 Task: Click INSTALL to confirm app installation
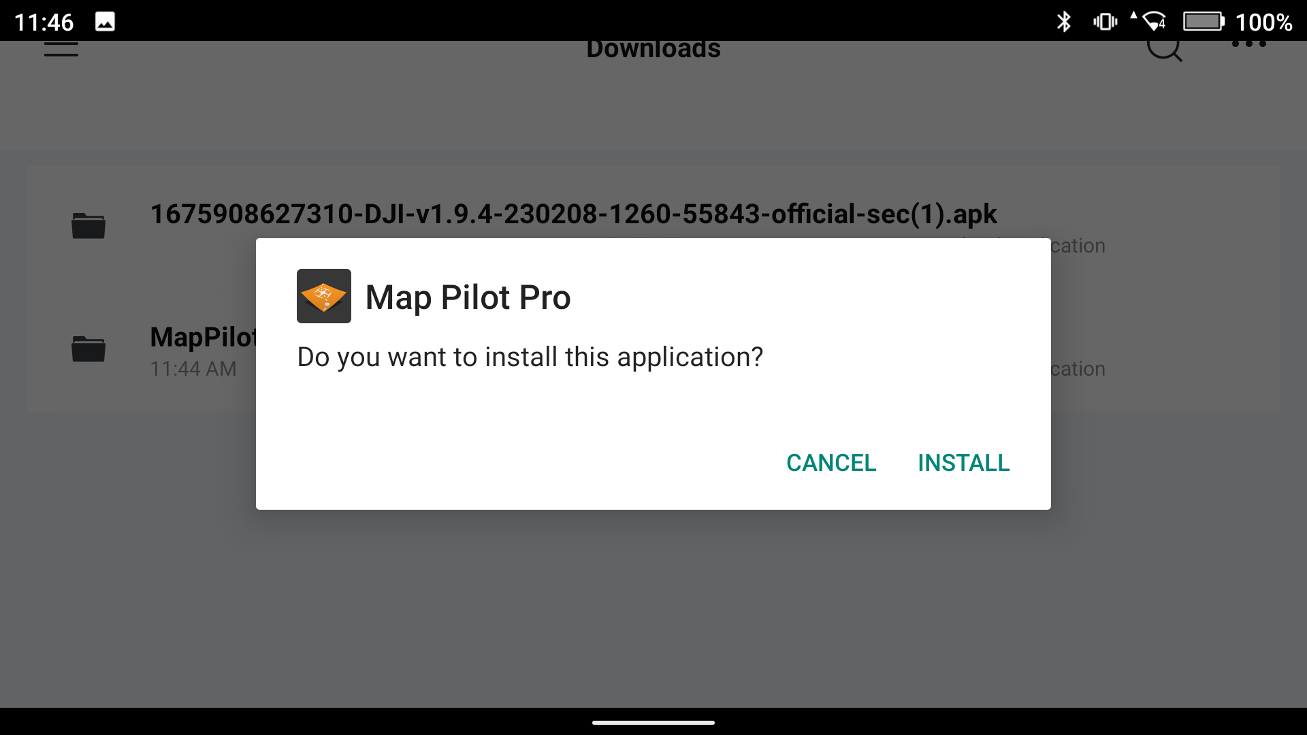(963, 462)
